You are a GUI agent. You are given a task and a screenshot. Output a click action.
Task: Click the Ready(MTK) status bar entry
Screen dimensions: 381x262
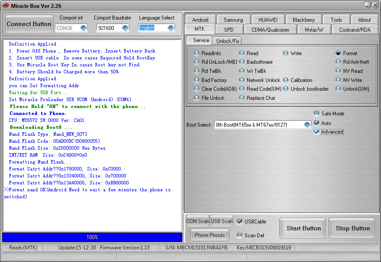23,247
